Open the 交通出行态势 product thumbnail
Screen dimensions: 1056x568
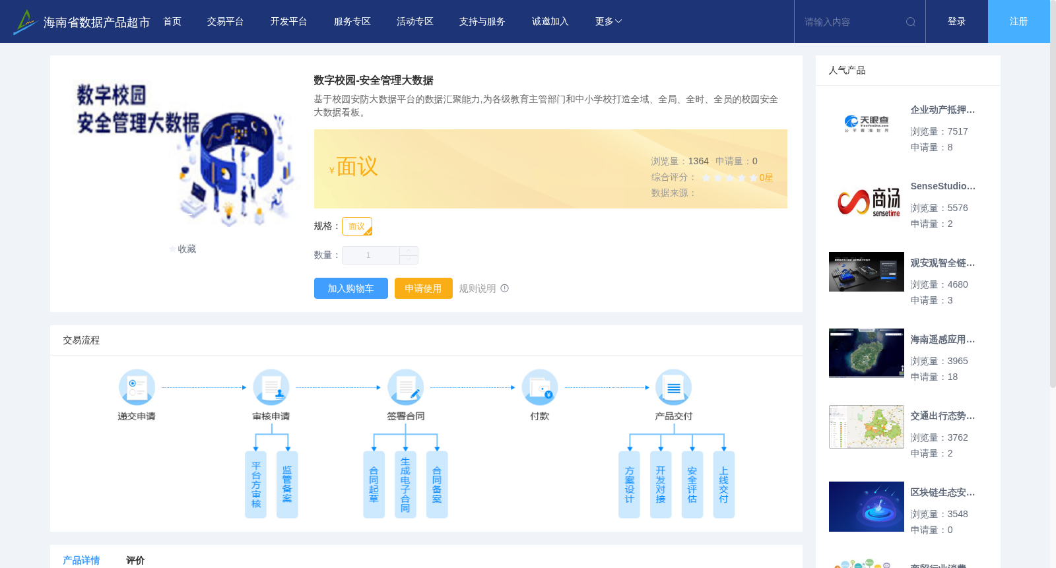[x=867, y=427]
